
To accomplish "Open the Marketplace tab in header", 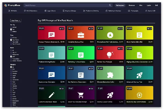I will [x=120, y=5].
